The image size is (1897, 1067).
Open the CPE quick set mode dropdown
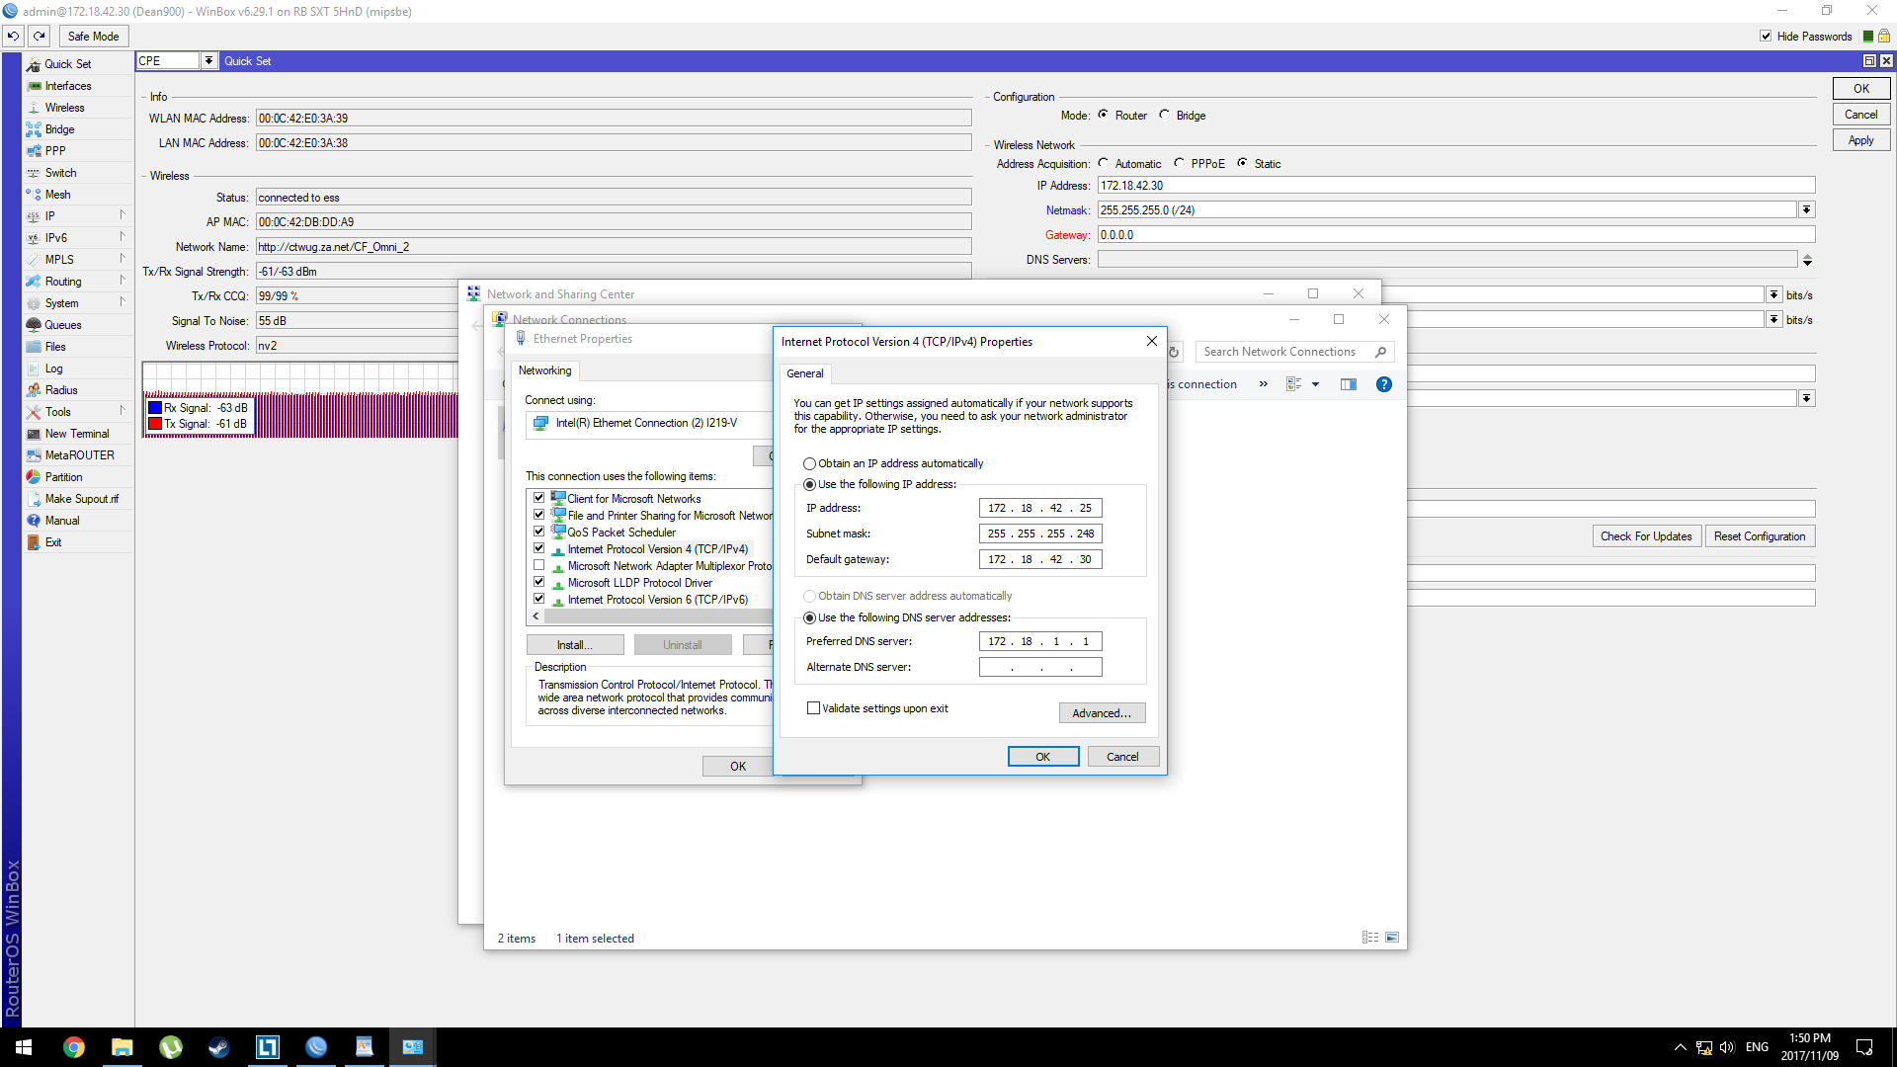(x=208, y=61)
